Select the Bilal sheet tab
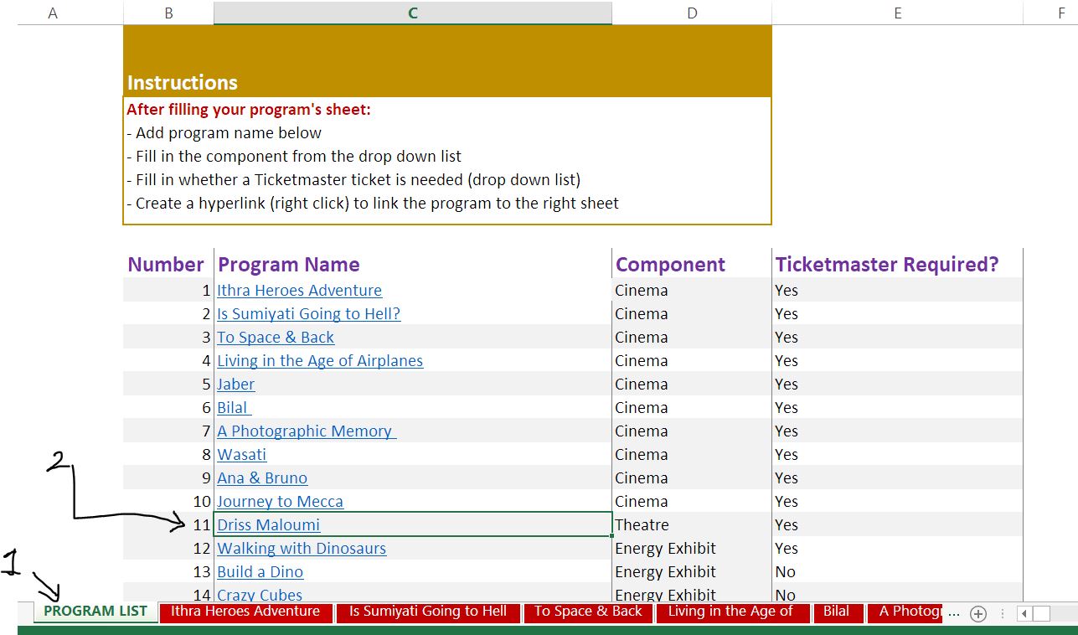 (835, 612)
